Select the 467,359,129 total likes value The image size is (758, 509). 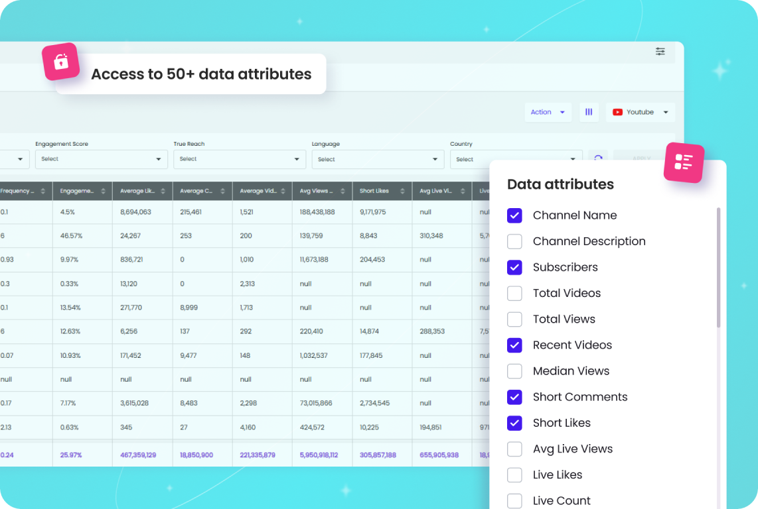138,455
